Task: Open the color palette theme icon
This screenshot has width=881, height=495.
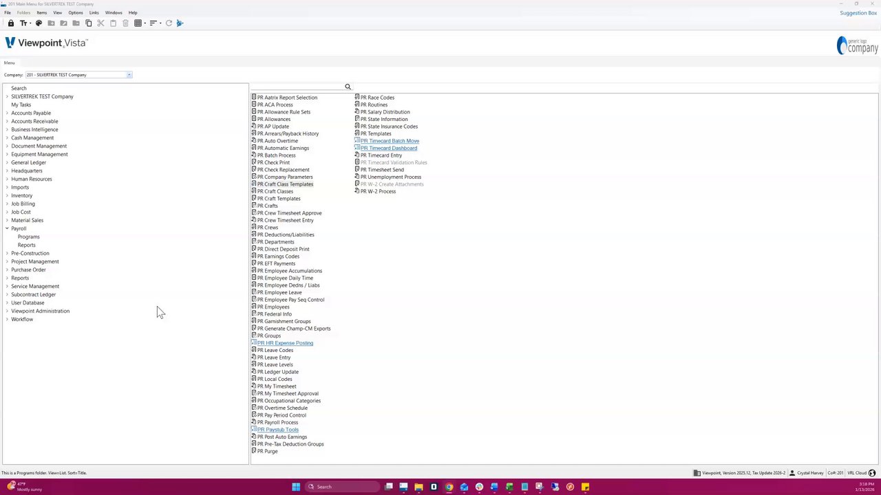Action: pos(39,23)
